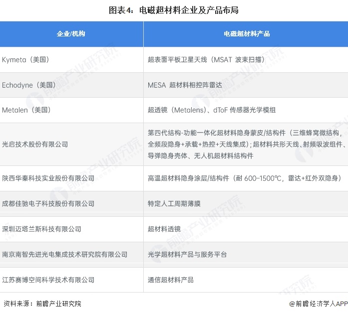
Task: Click the chart title 图表4：电磁超材料企业及产品布局
Action: [174, 10]
